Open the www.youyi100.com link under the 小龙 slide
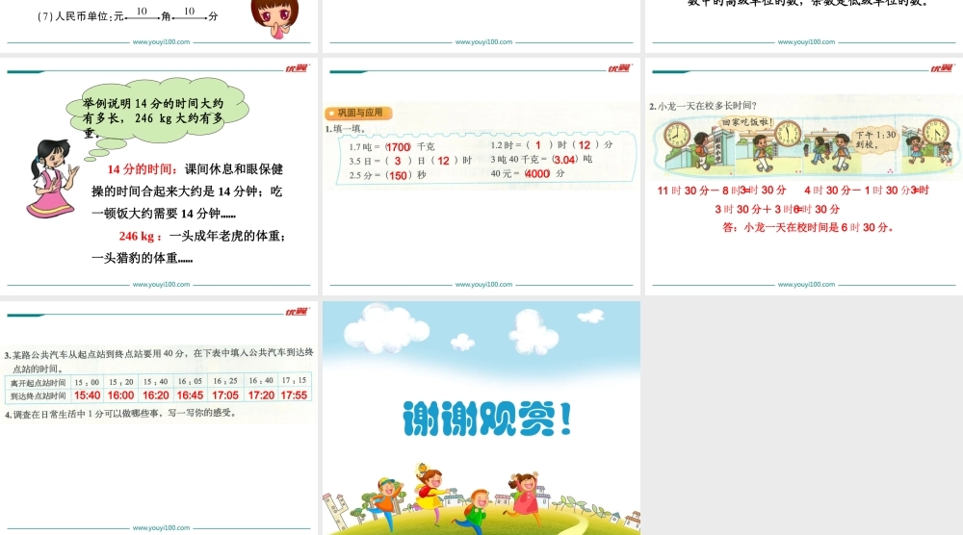Viewport: 963px width, 535px height. click(806, 285)
